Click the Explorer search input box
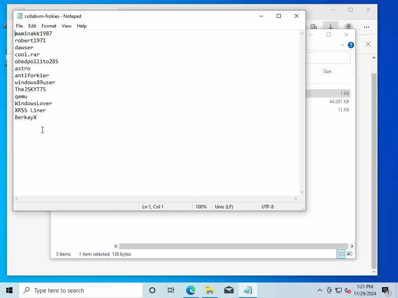This screenshot has width=398, height=298. point(328,58)
